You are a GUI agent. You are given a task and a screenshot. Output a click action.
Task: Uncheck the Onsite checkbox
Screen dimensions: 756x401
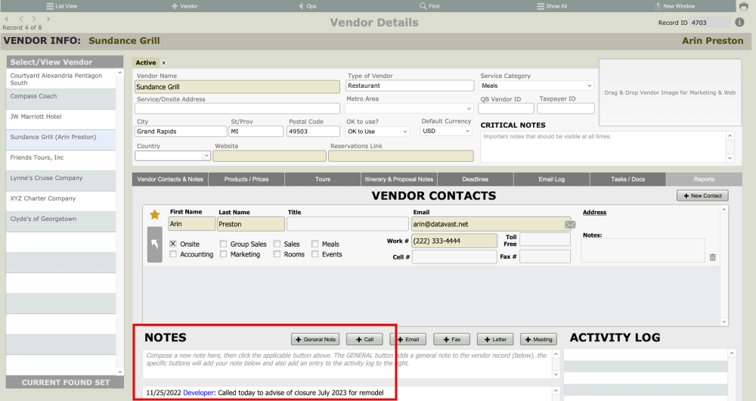click(x=173, y=244)
